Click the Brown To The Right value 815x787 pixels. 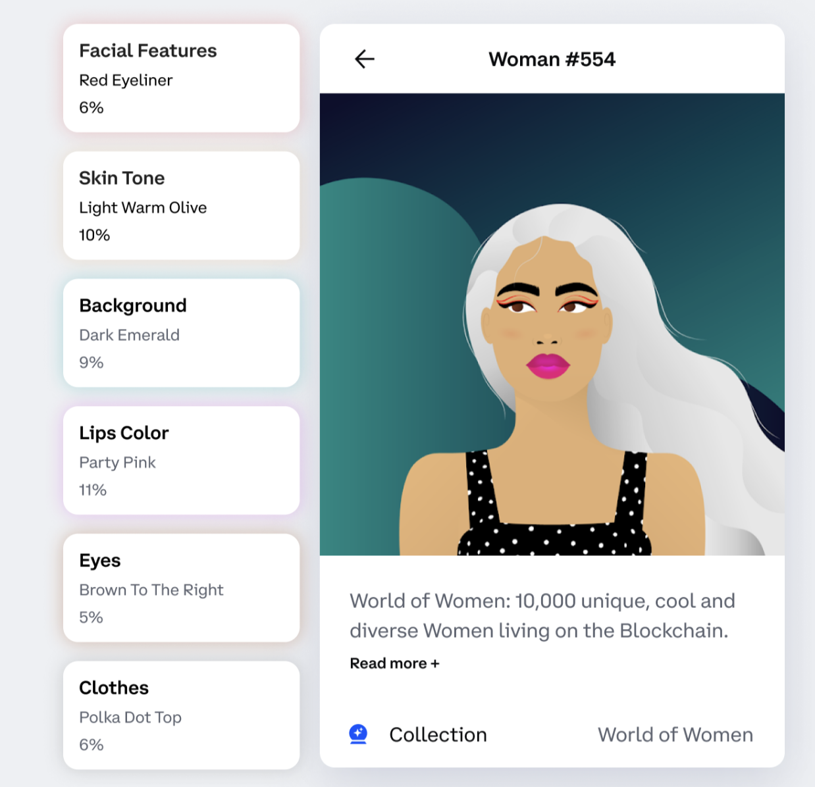151,590
